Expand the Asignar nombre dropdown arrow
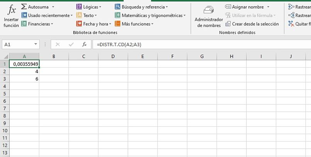 268,7
